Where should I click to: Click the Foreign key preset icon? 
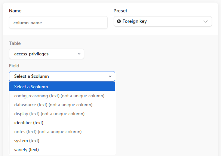tap(119, 21)
